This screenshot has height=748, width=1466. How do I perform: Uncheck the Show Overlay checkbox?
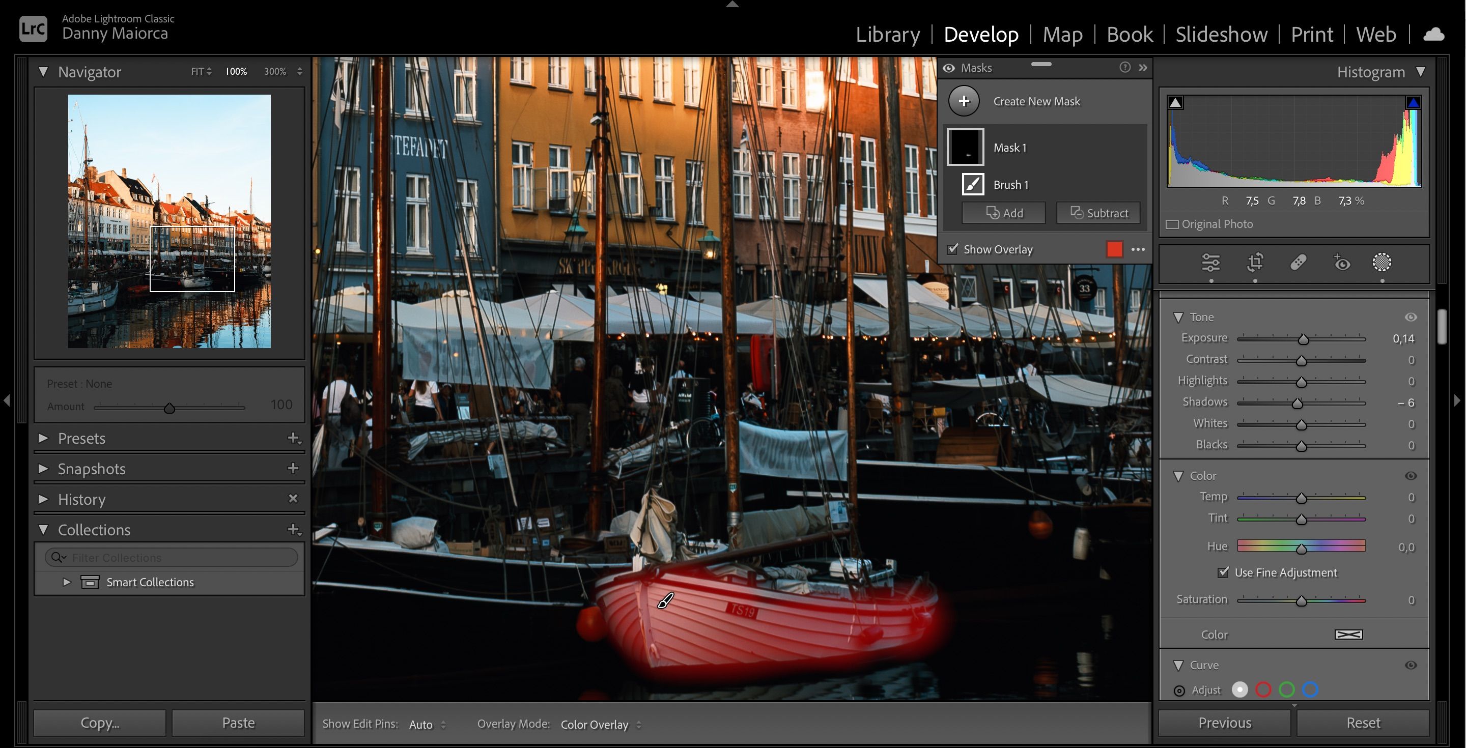tap(952, 249)
